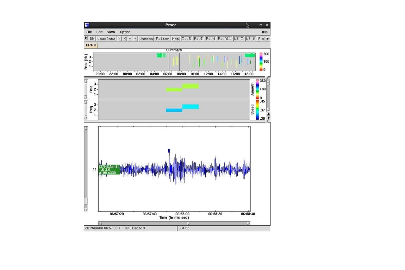Click the up arrow beside Speed Freq axis
Screen dimensions: 405x270
coord(85,102)
